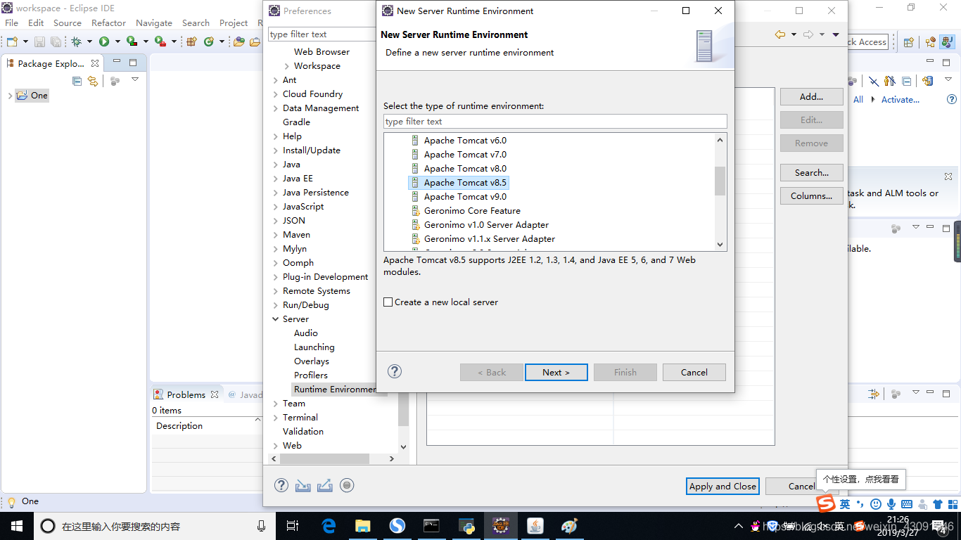Click Link with Editor icon in Package Explorer
Screen dimensions: 961x540
tap(92, 81)
